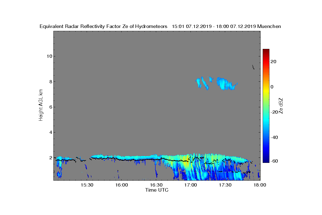Click the dark red top of the colorbar
The height and width of the screenshot is (215, 322).
click(266, 51)
